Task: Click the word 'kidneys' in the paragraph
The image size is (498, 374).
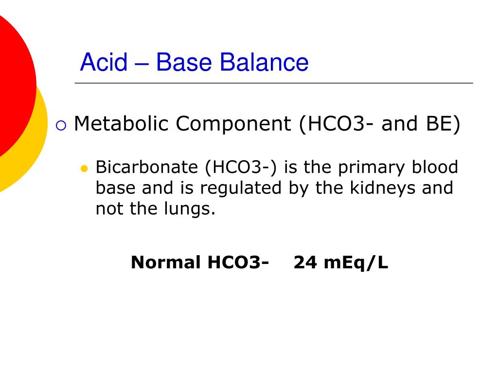Action: coord(382,188)
